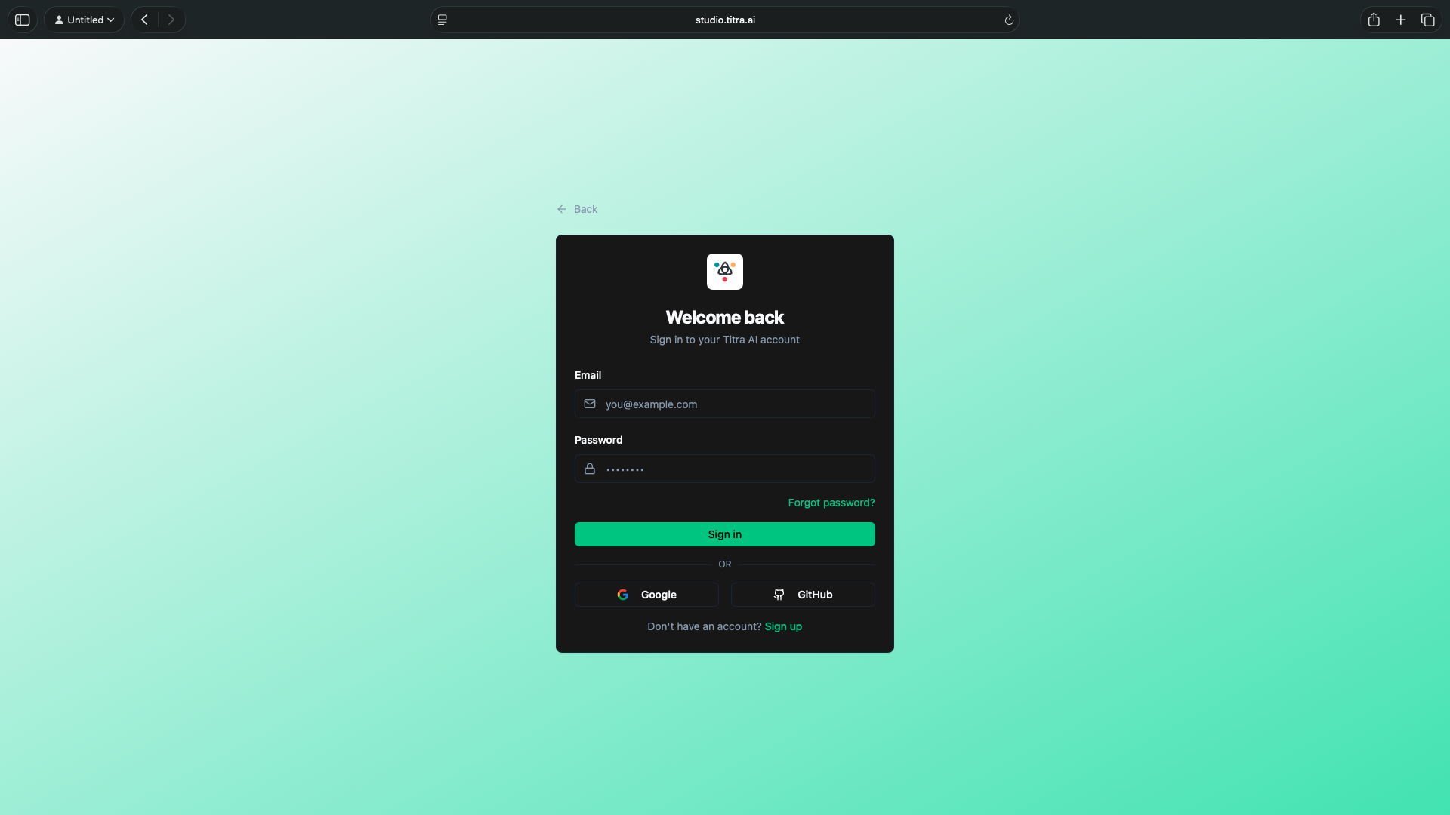Click the Sign in to your Titra AI account text
The height and width of the screenshot is (815, 1450).
pyautogui.click(x=725, y=340)
